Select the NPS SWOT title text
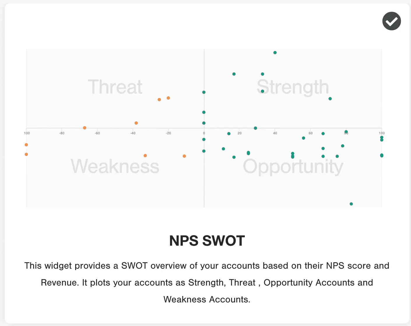411x326 pixels. pos(207,241)
